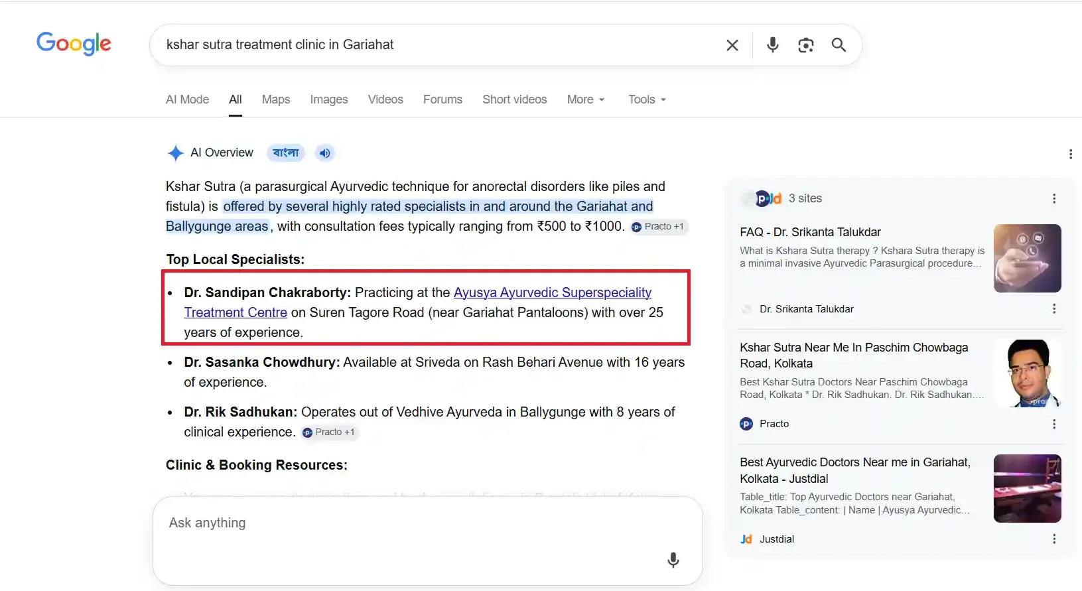Start voice search in the top search bar

coord(773,44)
